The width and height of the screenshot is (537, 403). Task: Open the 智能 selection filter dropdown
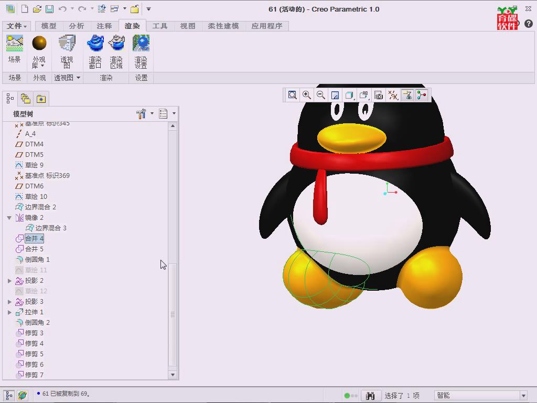(x=523, y=396)
